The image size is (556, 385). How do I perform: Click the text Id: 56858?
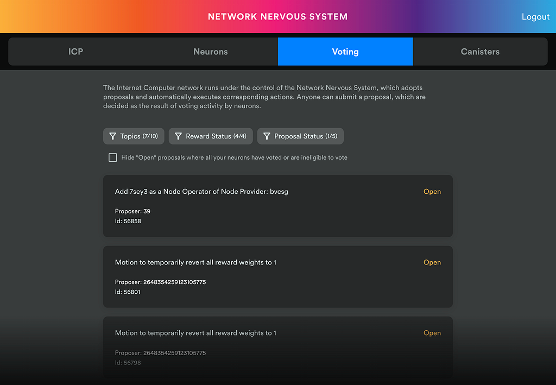pos(128,221)
